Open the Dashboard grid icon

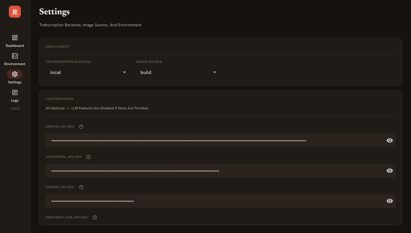15,38
